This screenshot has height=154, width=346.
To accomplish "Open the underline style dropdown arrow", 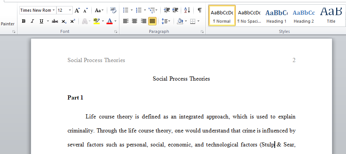I will click(48, 21).
